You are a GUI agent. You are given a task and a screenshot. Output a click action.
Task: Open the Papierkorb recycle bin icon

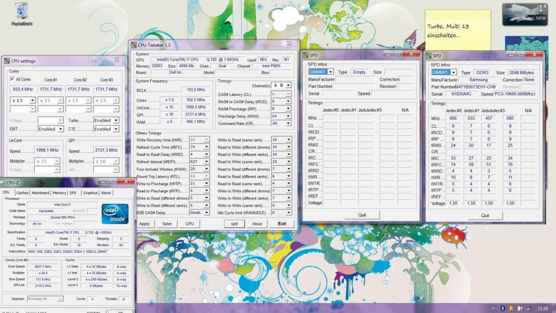coord(21,14)
